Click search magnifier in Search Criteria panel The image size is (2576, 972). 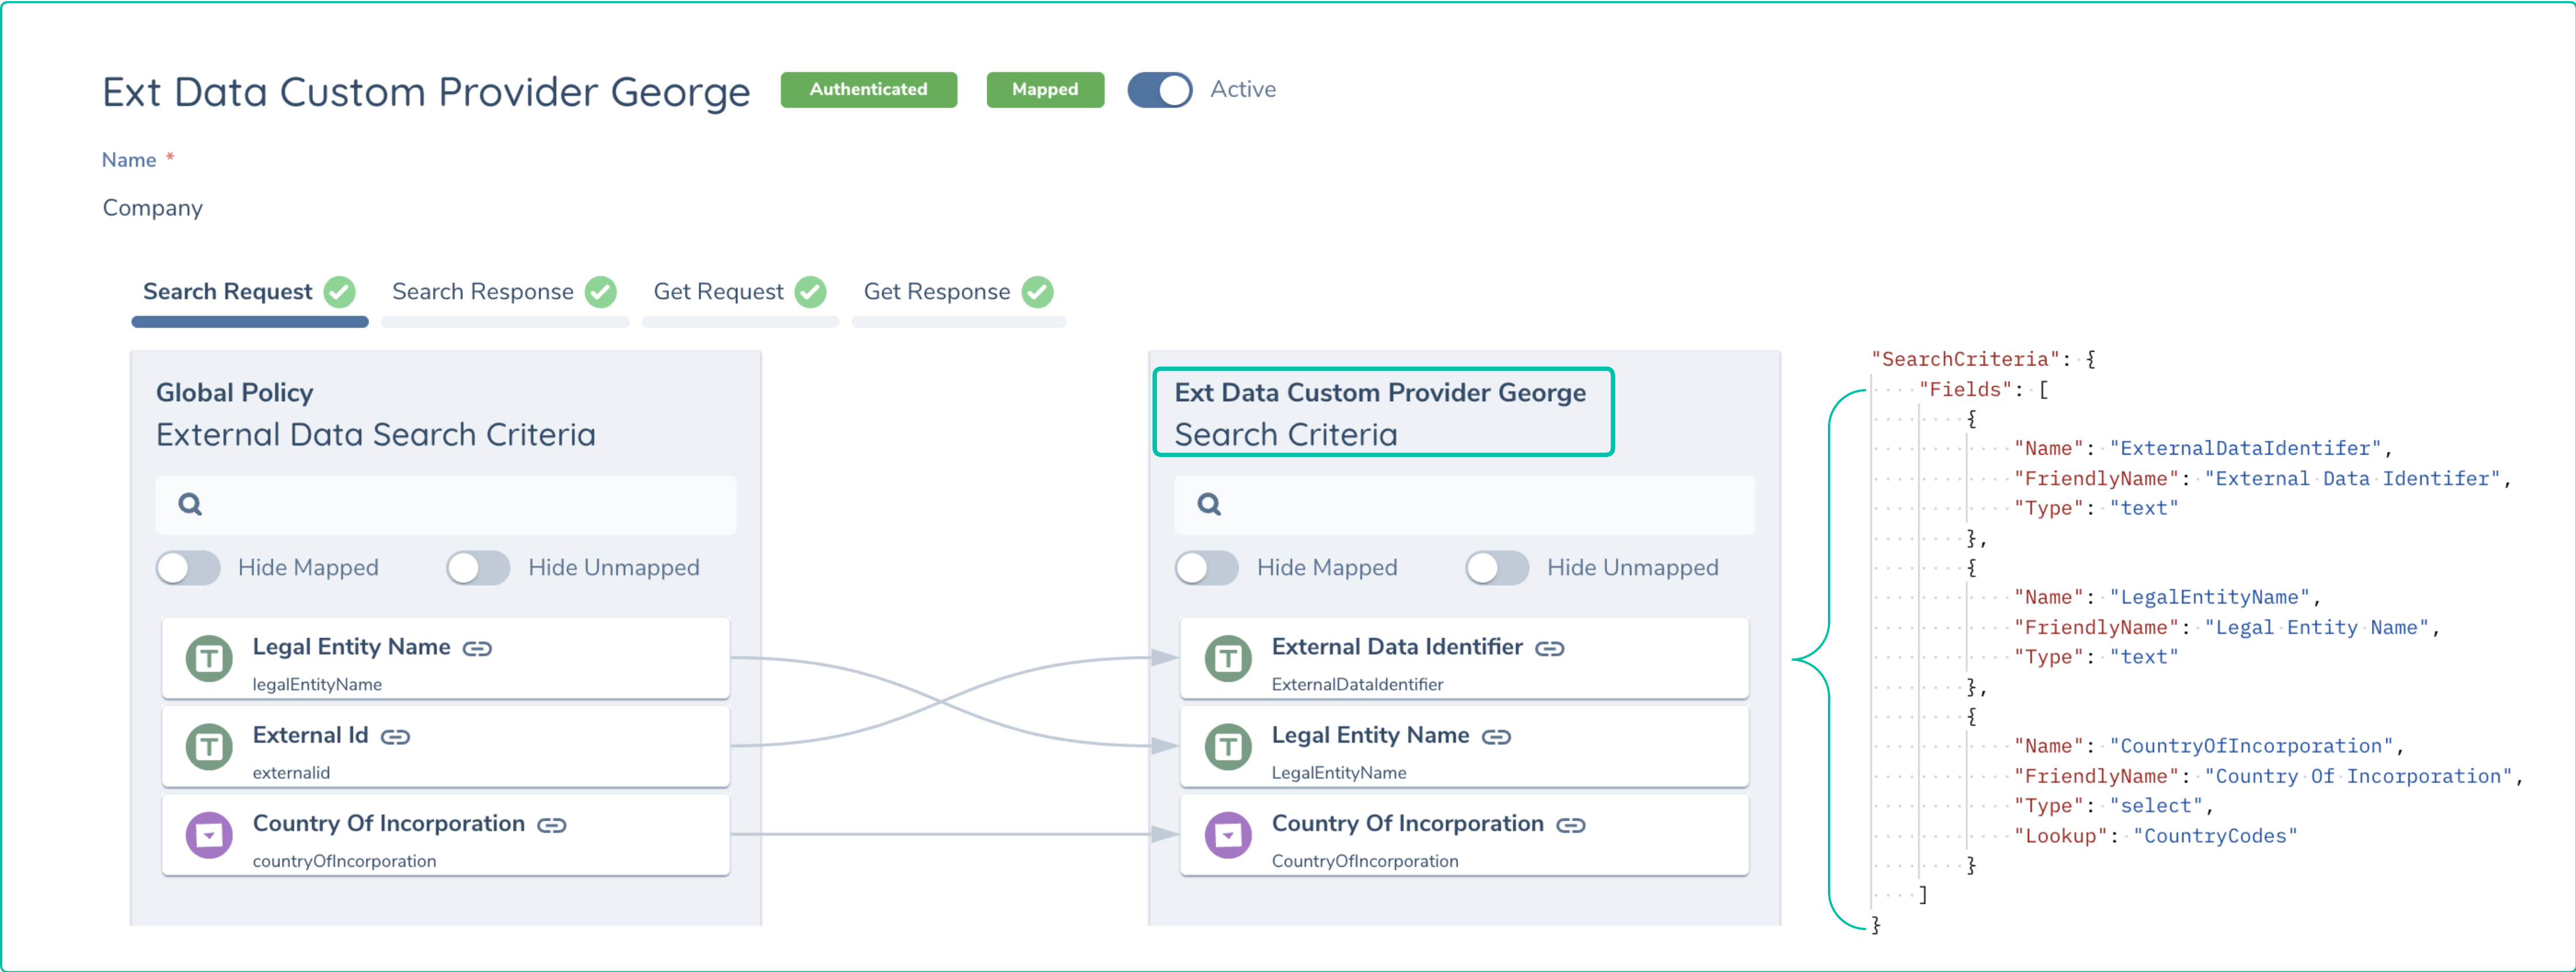click(1209, 504)
